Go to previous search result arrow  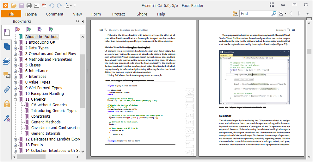tap(291, 14)
